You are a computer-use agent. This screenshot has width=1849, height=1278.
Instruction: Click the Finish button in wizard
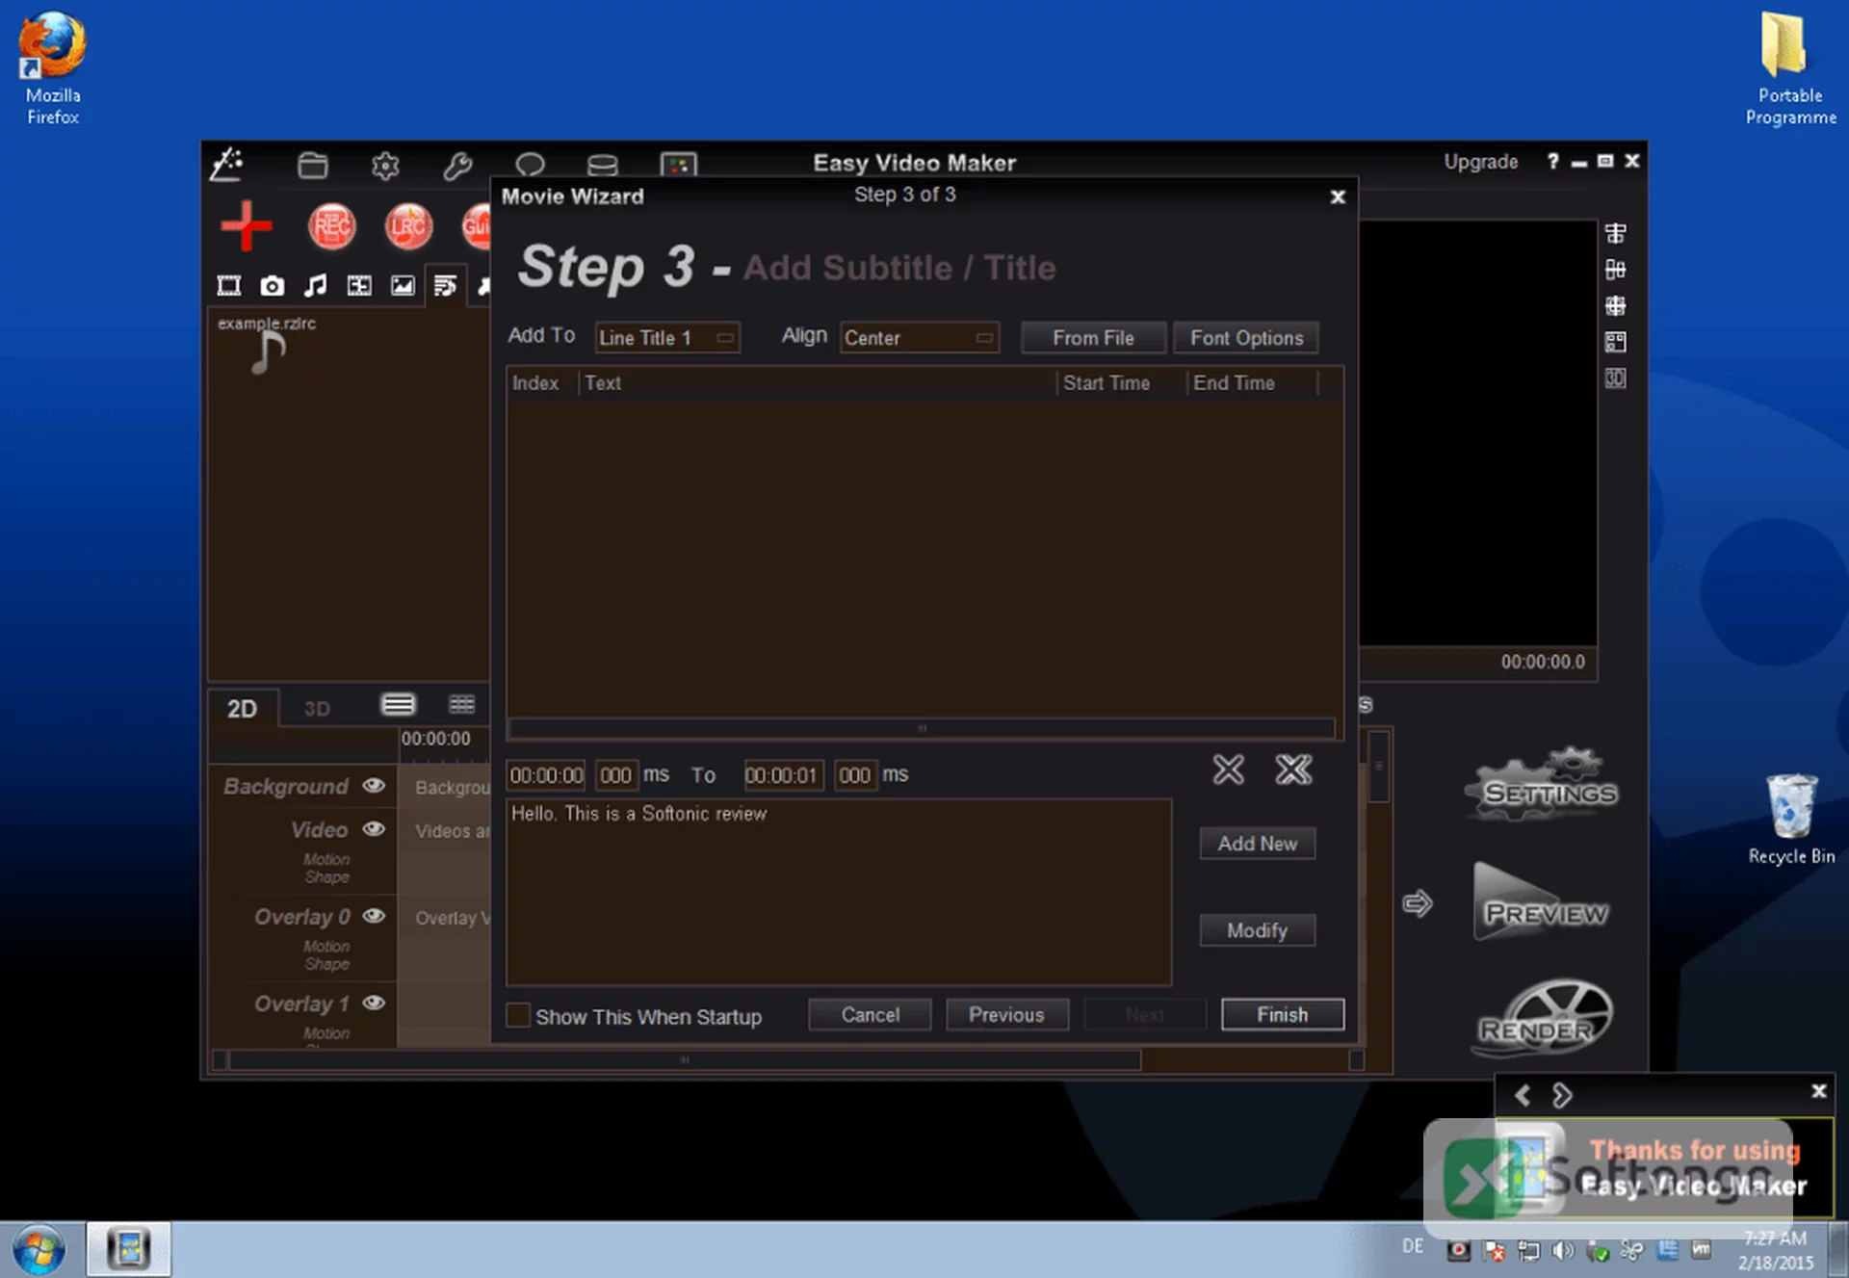tap(1282, 1014)
